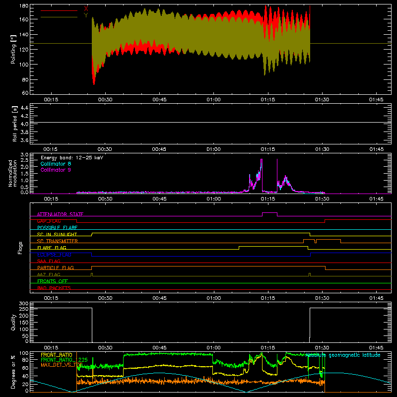Click the 'Degrees or %' axis title
Screen dimensions: 397x397
13,372
